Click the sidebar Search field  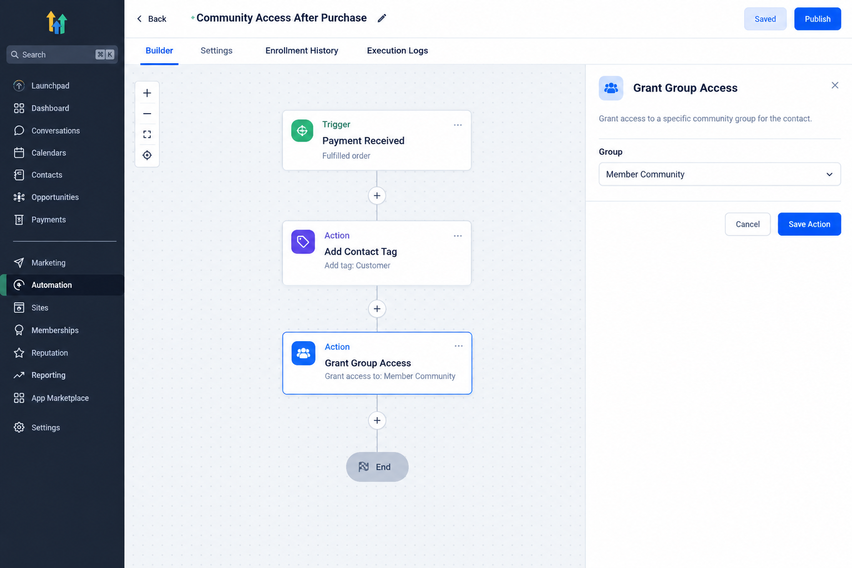coord(62,54)
